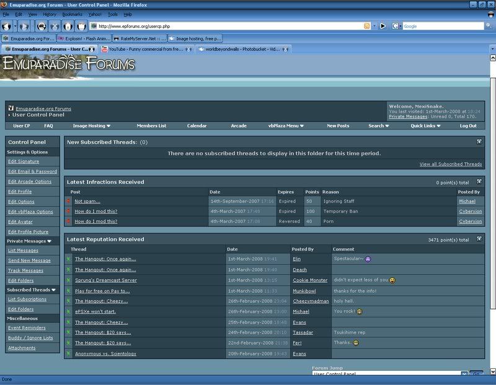Click the 'Tsukihime rep' comment text
The width and height of the screenshot is (496, 385).
[350, 332]
